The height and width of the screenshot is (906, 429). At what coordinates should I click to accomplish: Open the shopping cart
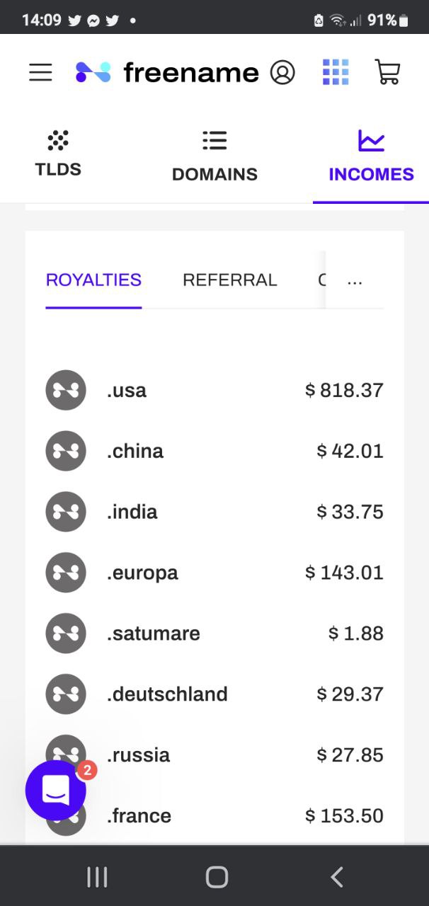pos(387,72)
